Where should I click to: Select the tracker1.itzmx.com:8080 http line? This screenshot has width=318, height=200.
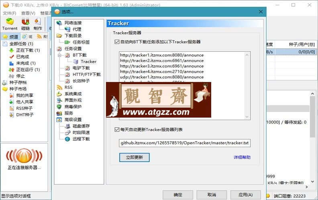(x=162, y=55)
